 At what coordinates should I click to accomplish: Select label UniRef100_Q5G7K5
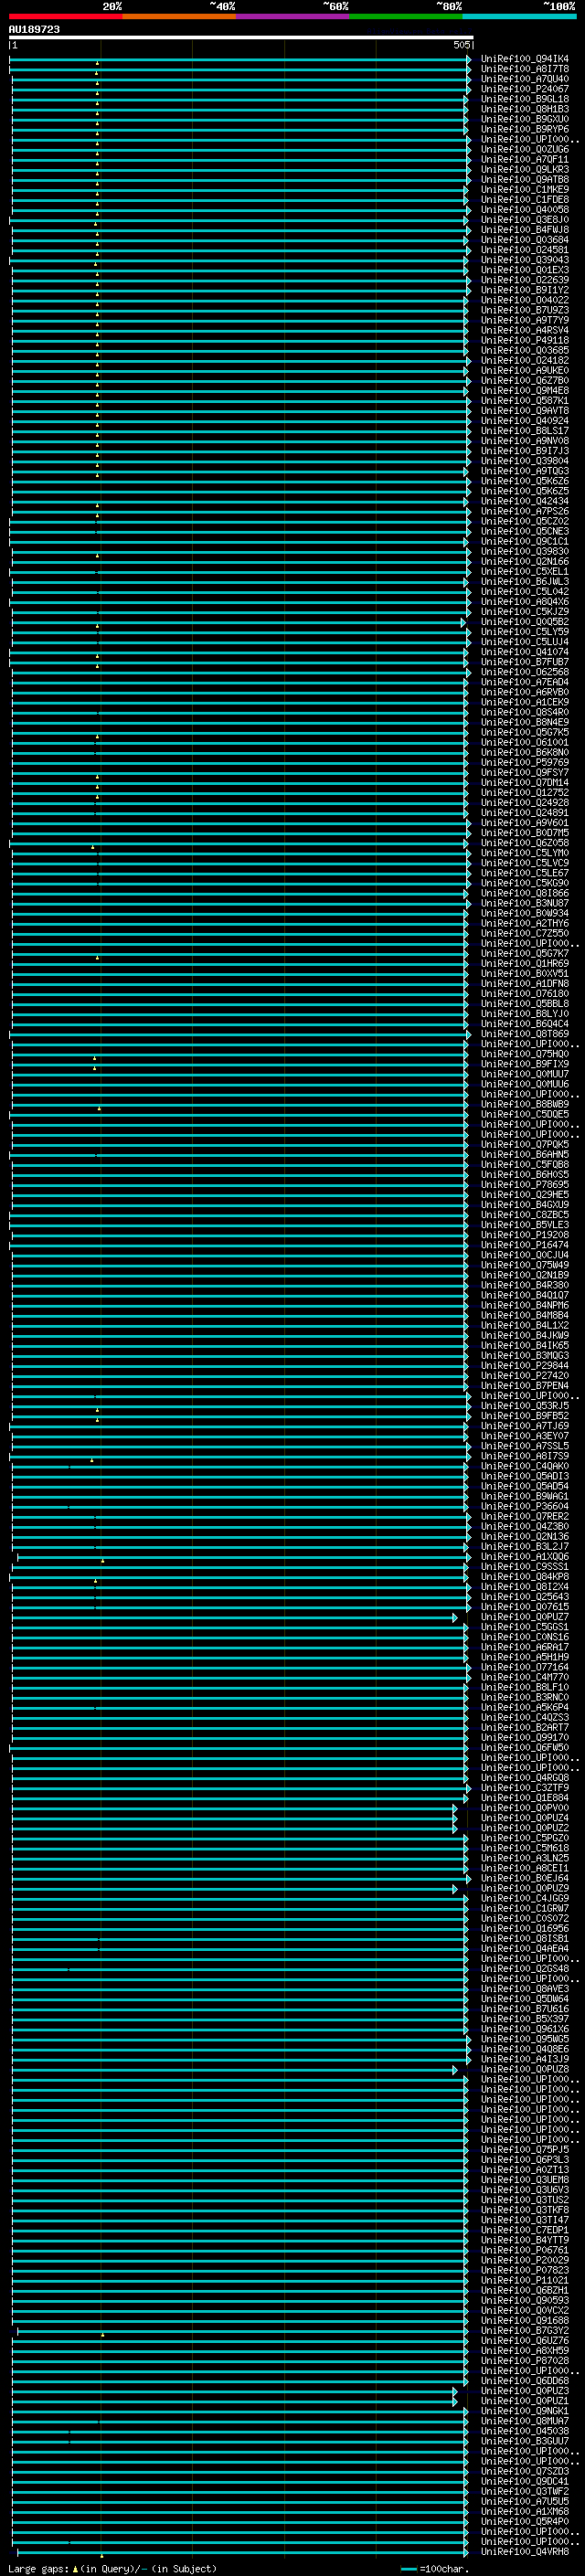coord(524,732)
